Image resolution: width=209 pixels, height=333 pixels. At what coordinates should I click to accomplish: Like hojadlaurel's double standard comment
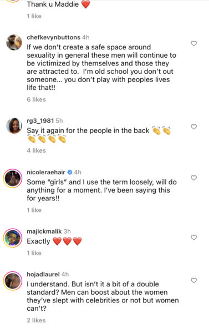[193, 280]
